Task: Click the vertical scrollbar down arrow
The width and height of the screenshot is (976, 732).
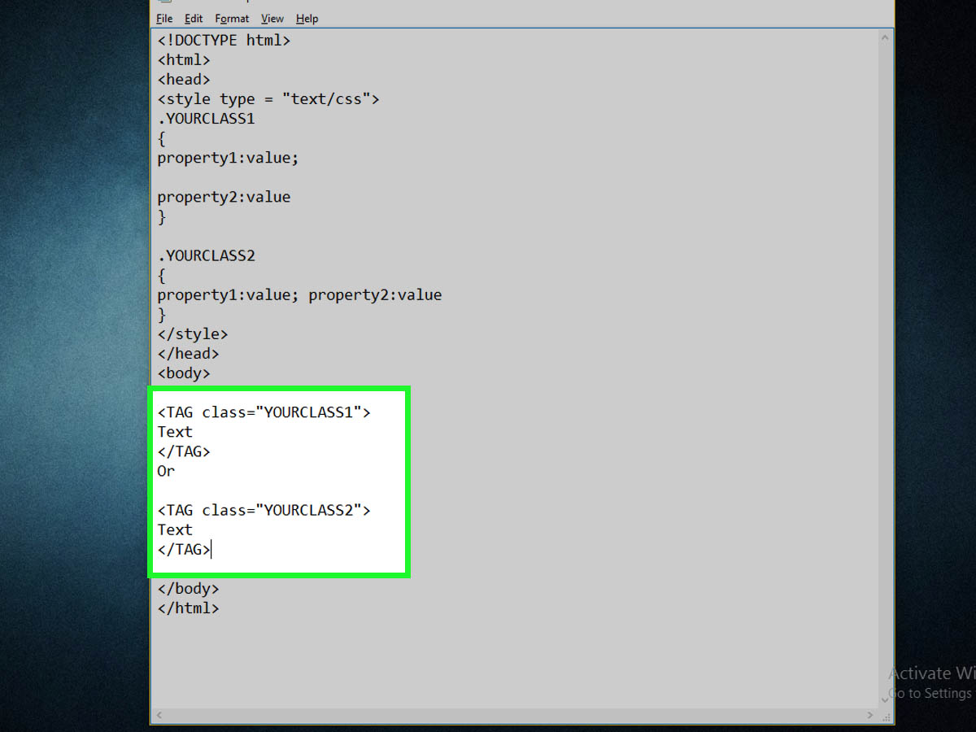Action: pyautogui.click(x=886, y=699)
